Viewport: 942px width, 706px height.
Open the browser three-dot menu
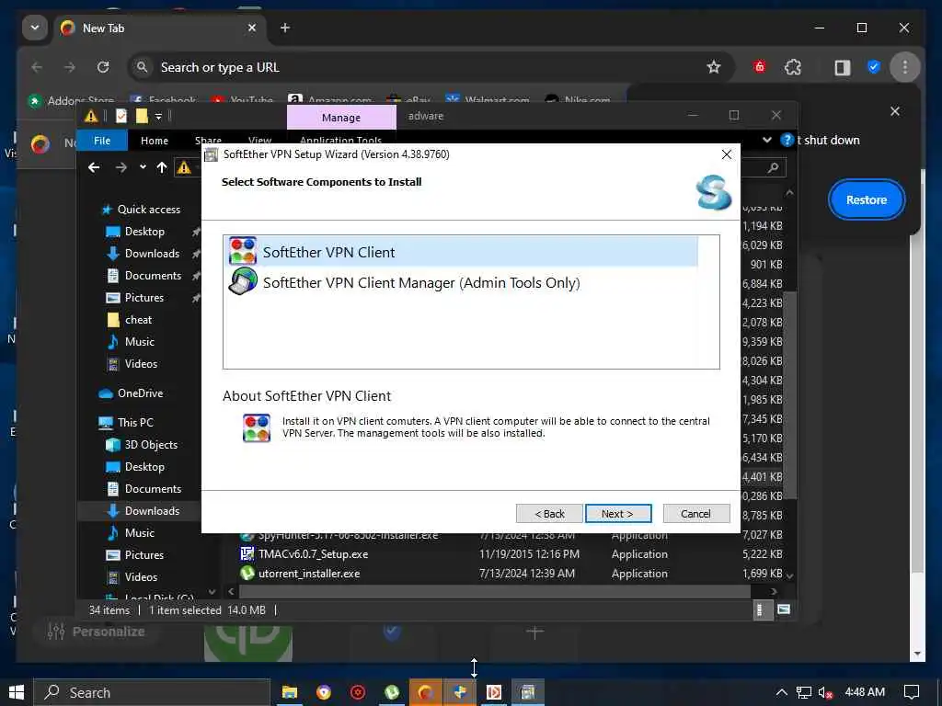pos(905,67)
